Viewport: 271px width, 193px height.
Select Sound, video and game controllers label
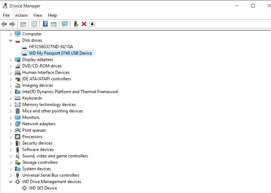[x=55, y=156]
